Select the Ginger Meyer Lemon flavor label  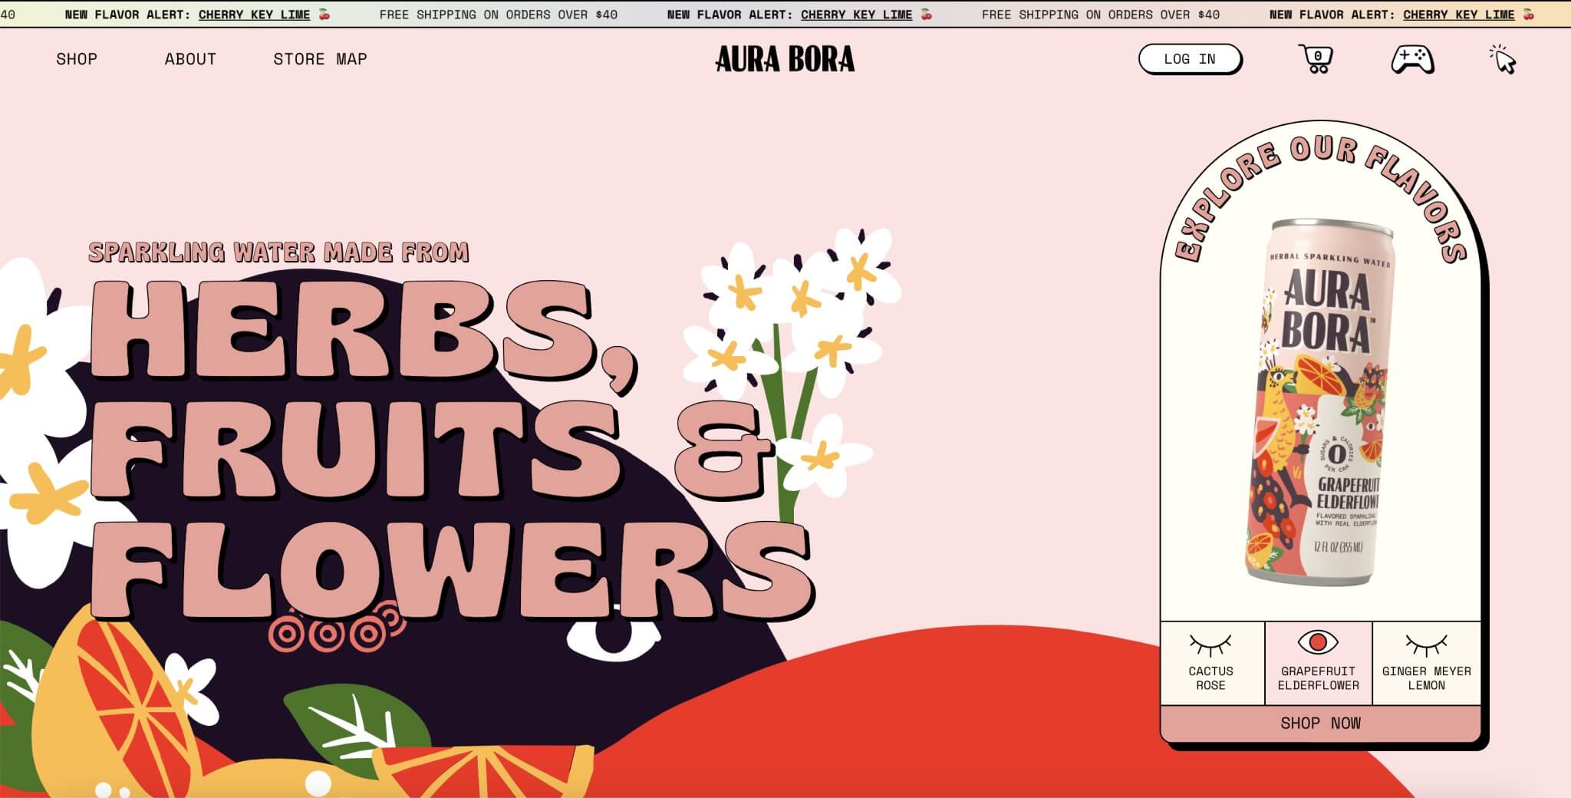pyautogui.click(x=1427, y=675)
